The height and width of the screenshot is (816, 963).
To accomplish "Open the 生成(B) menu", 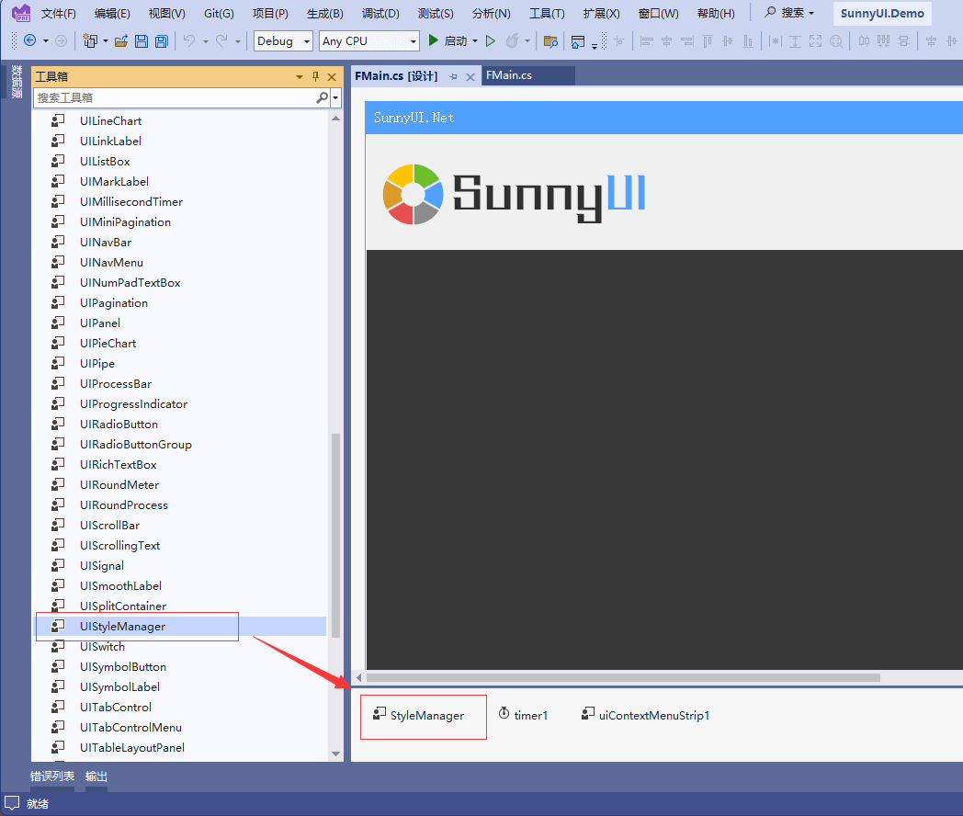I will (x=325, y=13).
